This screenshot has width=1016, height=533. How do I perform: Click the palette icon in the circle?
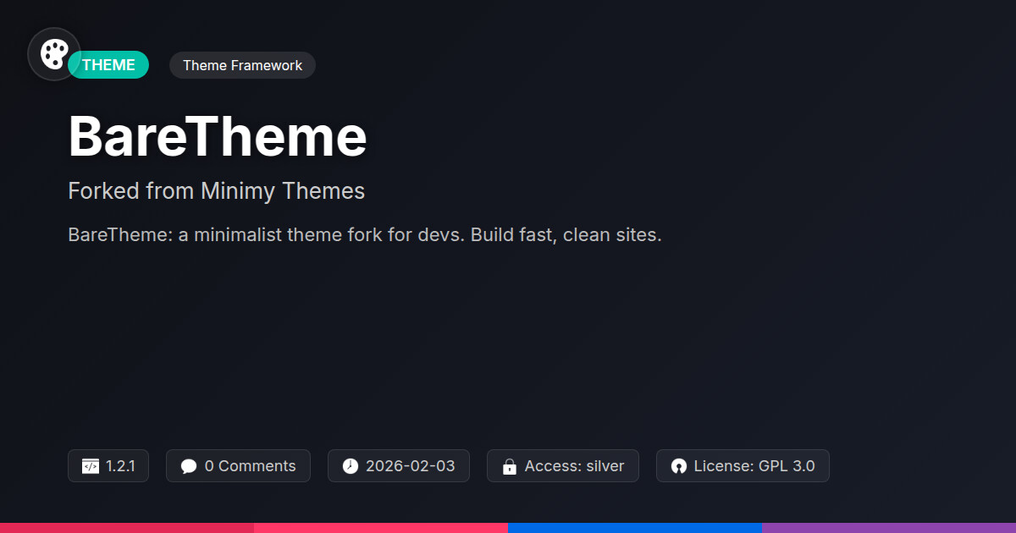tap(54, 54)
